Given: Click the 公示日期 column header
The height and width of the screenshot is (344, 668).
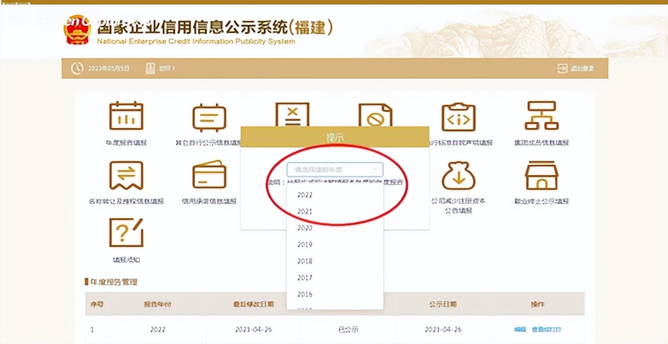Looking at the screenshot, I should click(443, 304).
